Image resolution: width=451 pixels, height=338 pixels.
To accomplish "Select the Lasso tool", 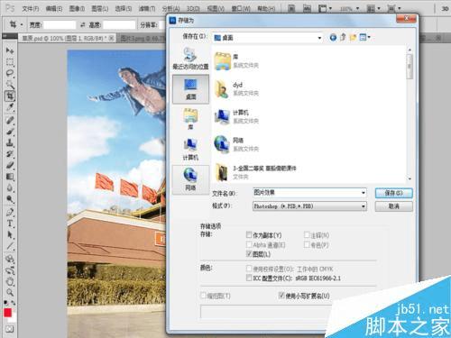I will coord(10,73).
